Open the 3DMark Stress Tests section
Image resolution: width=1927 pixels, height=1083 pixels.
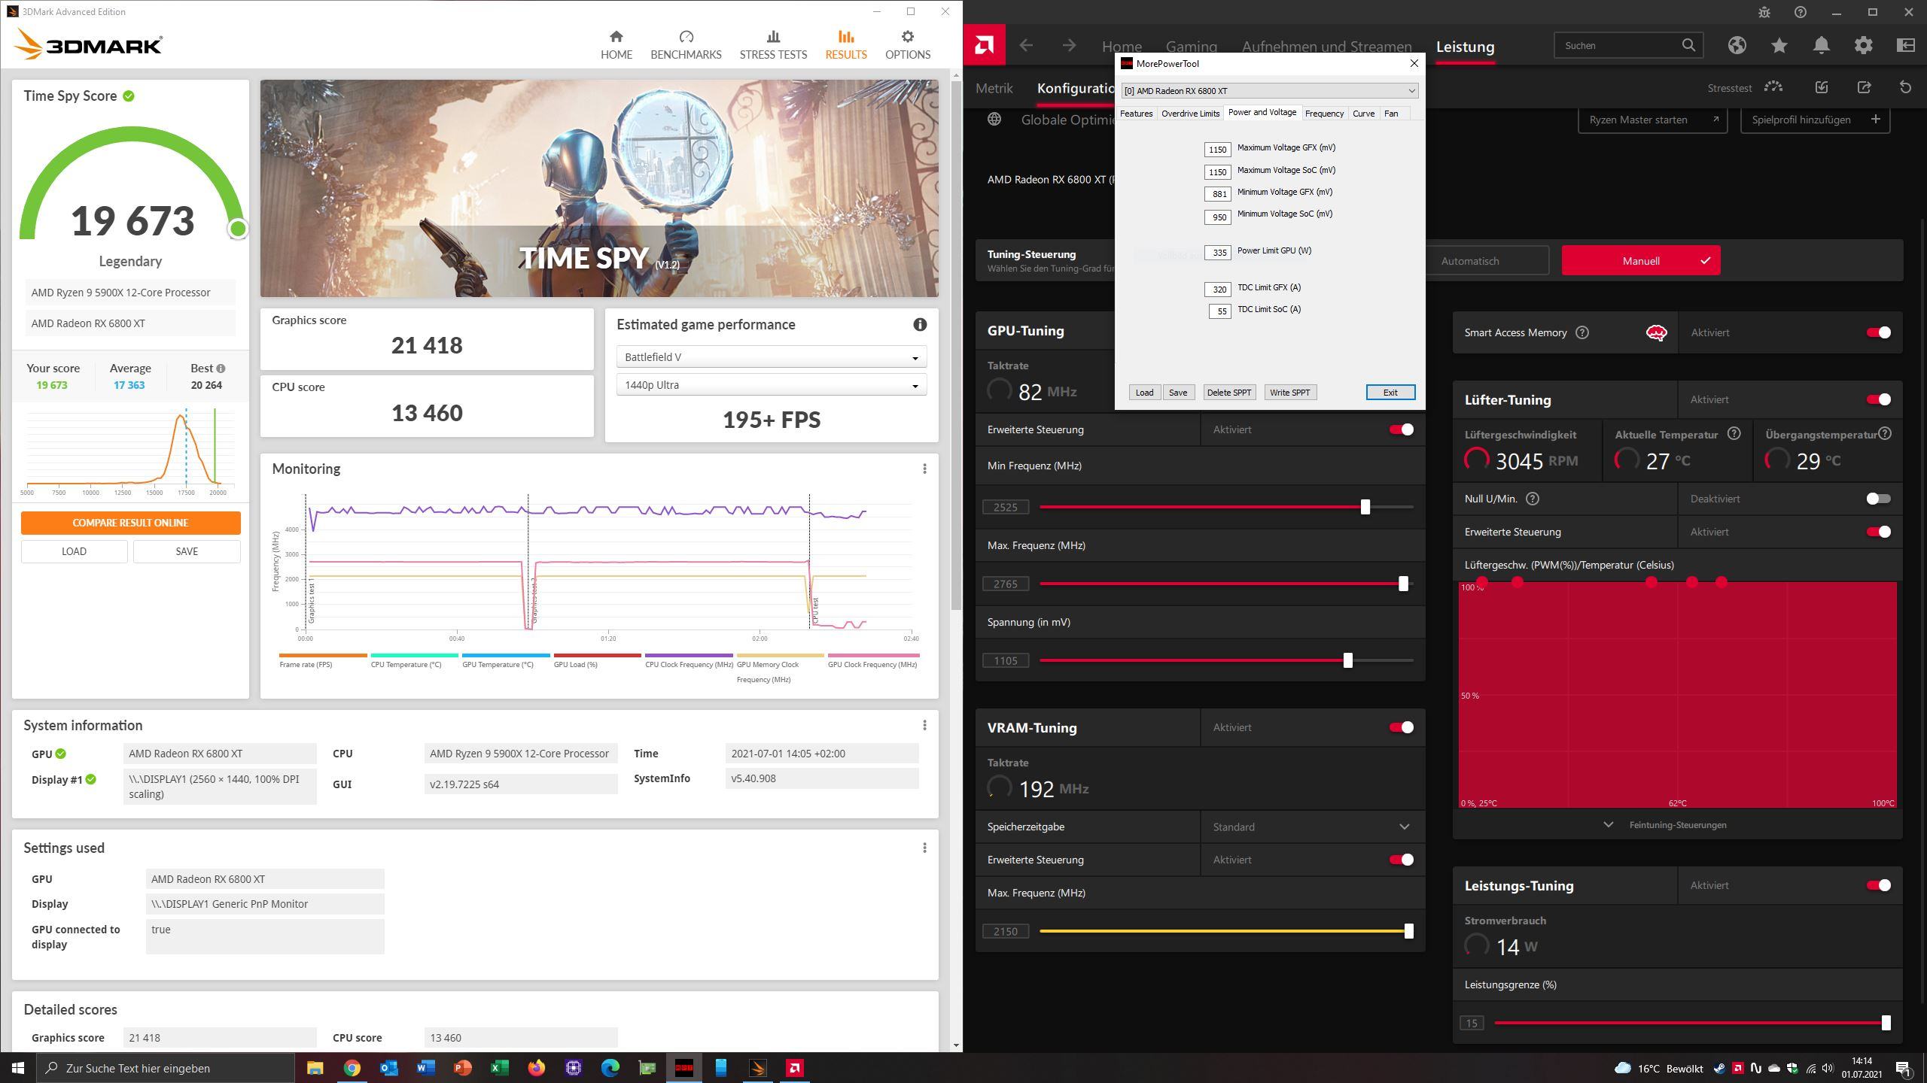pyautogui.click(x=772, y=44)
